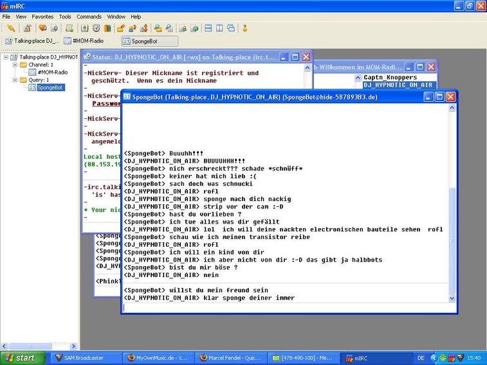The width and height of the screenshot is (487, 365).
Task: Select #MOM-Radio channel in the tree
Action: 51,73
